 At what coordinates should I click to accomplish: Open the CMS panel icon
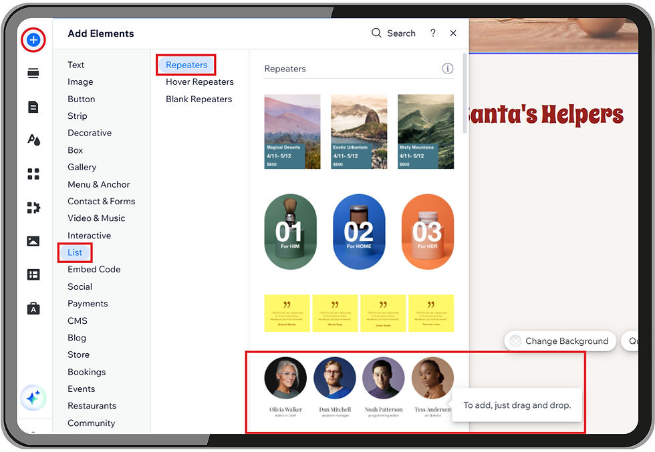[x=33, y=274]
